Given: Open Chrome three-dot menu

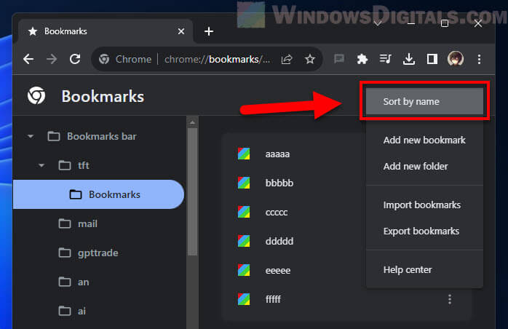Looking at the screenshot, I should point(479,60).
